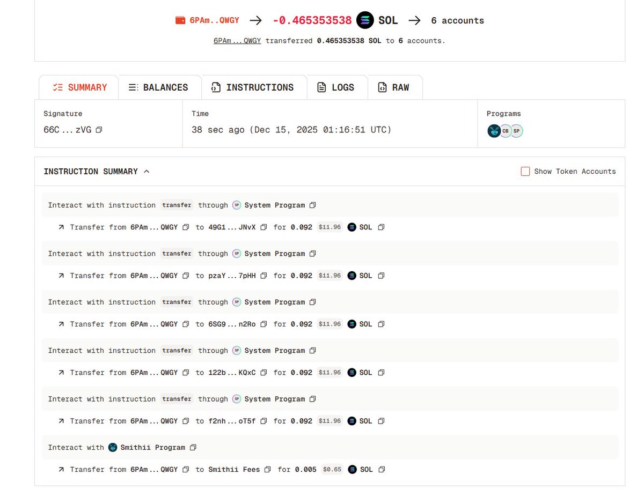Copy System Program address in first instruction
This screenshot has height=489, width=644.
click(313, 205)
